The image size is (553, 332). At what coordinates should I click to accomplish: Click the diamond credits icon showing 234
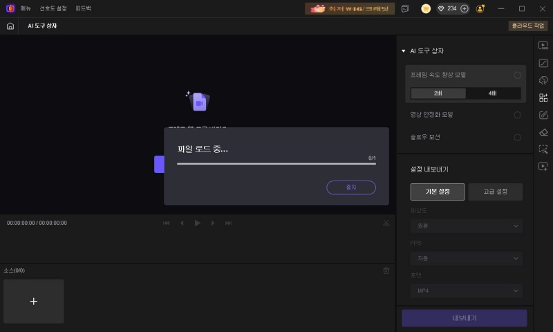point(441,8)
